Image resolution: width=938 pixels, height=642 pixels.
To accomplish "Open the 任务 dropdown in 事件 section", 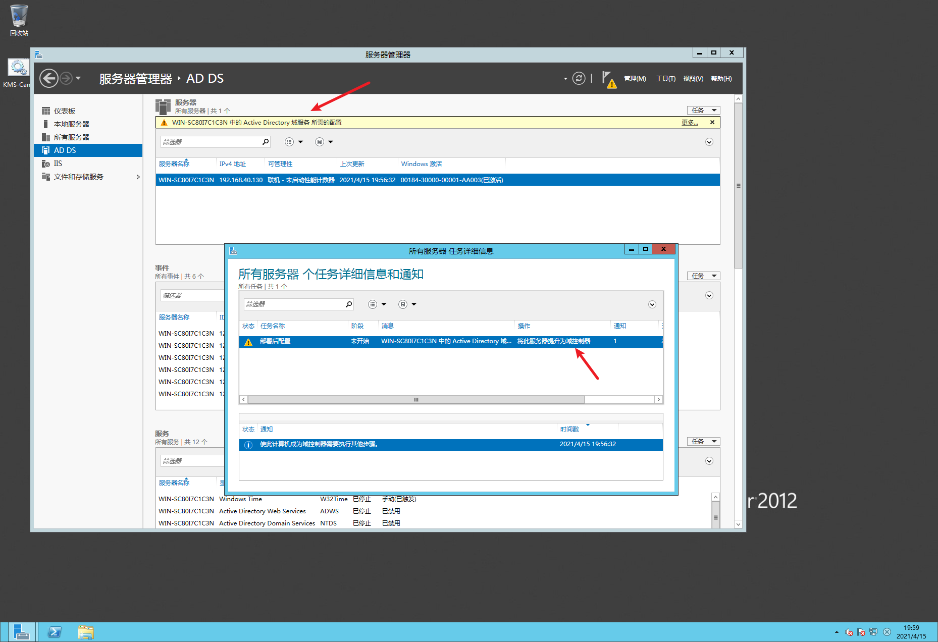I will [703, 276].
